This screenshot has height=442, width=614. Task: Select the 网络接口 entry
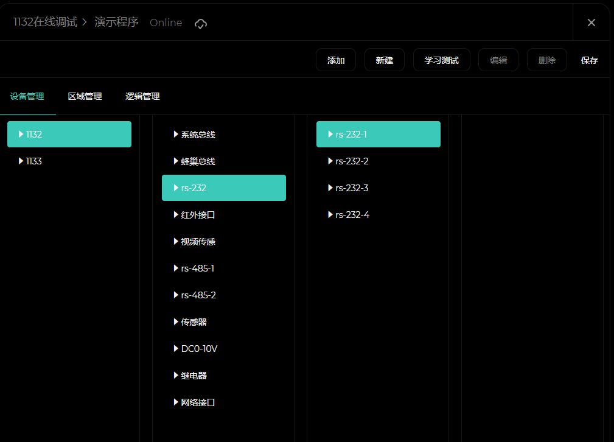[x=198, y=402]
